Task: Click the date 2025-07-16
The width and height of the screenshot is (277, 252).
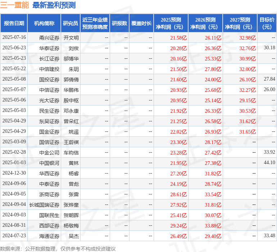Action: coord(14,37)
